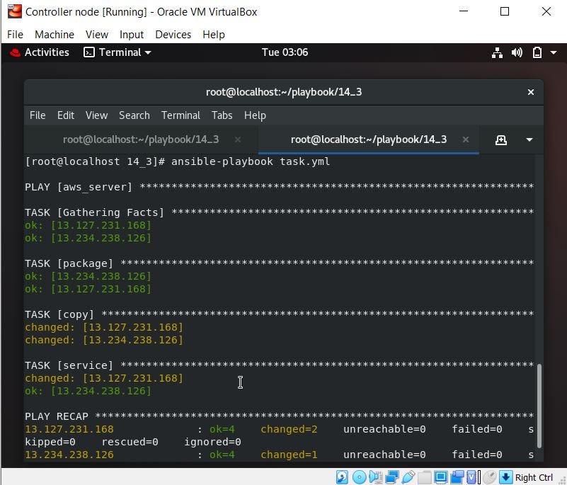Click the 'ansible-playbook task.yml' command text

[x=251, y=161]
